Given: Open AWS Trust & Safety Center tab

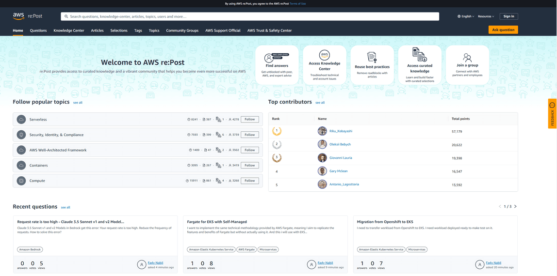Looking at the screenshot, I should pos(270,31).
